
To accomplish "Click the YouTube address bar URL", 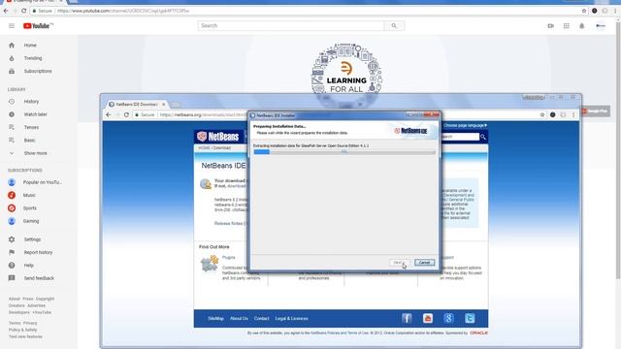I will (x=123, y=11).
